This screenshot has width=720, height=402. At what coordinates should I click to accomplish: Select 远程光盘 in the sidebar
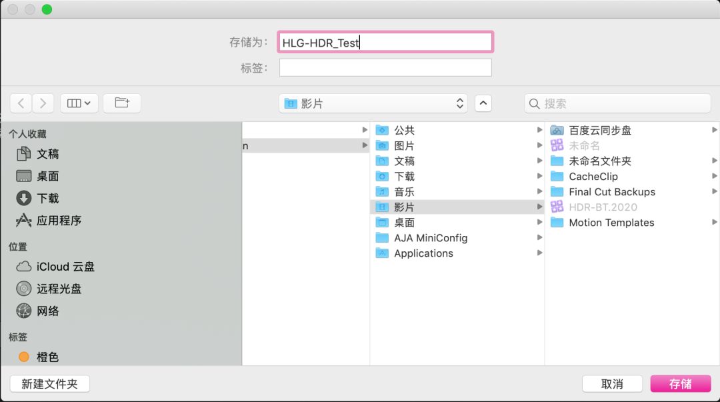pyautogui.click(x=59, y=289)
